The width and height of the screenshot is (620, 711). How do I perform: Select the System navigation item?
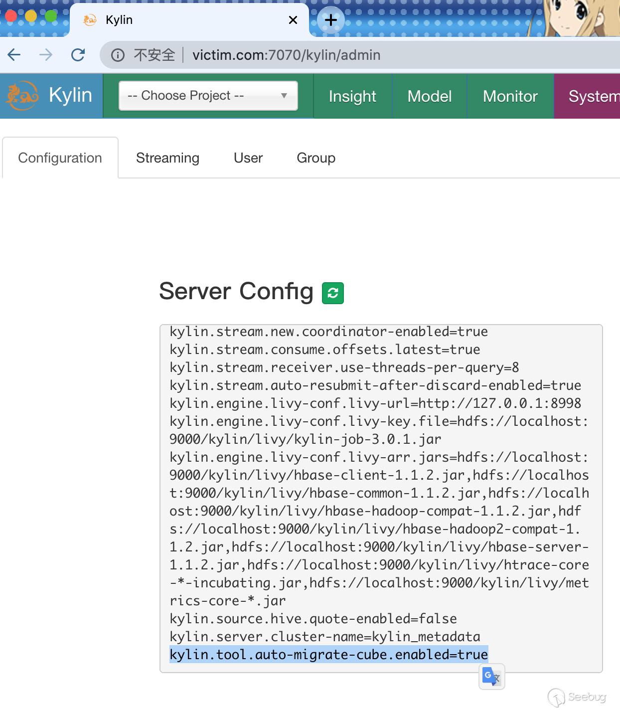(592, 96)
